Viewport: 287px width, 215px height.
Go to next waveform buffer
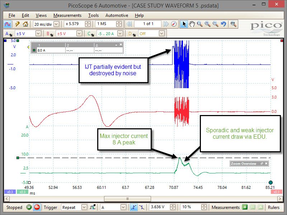pyautogui.click(x=166, y=24)
